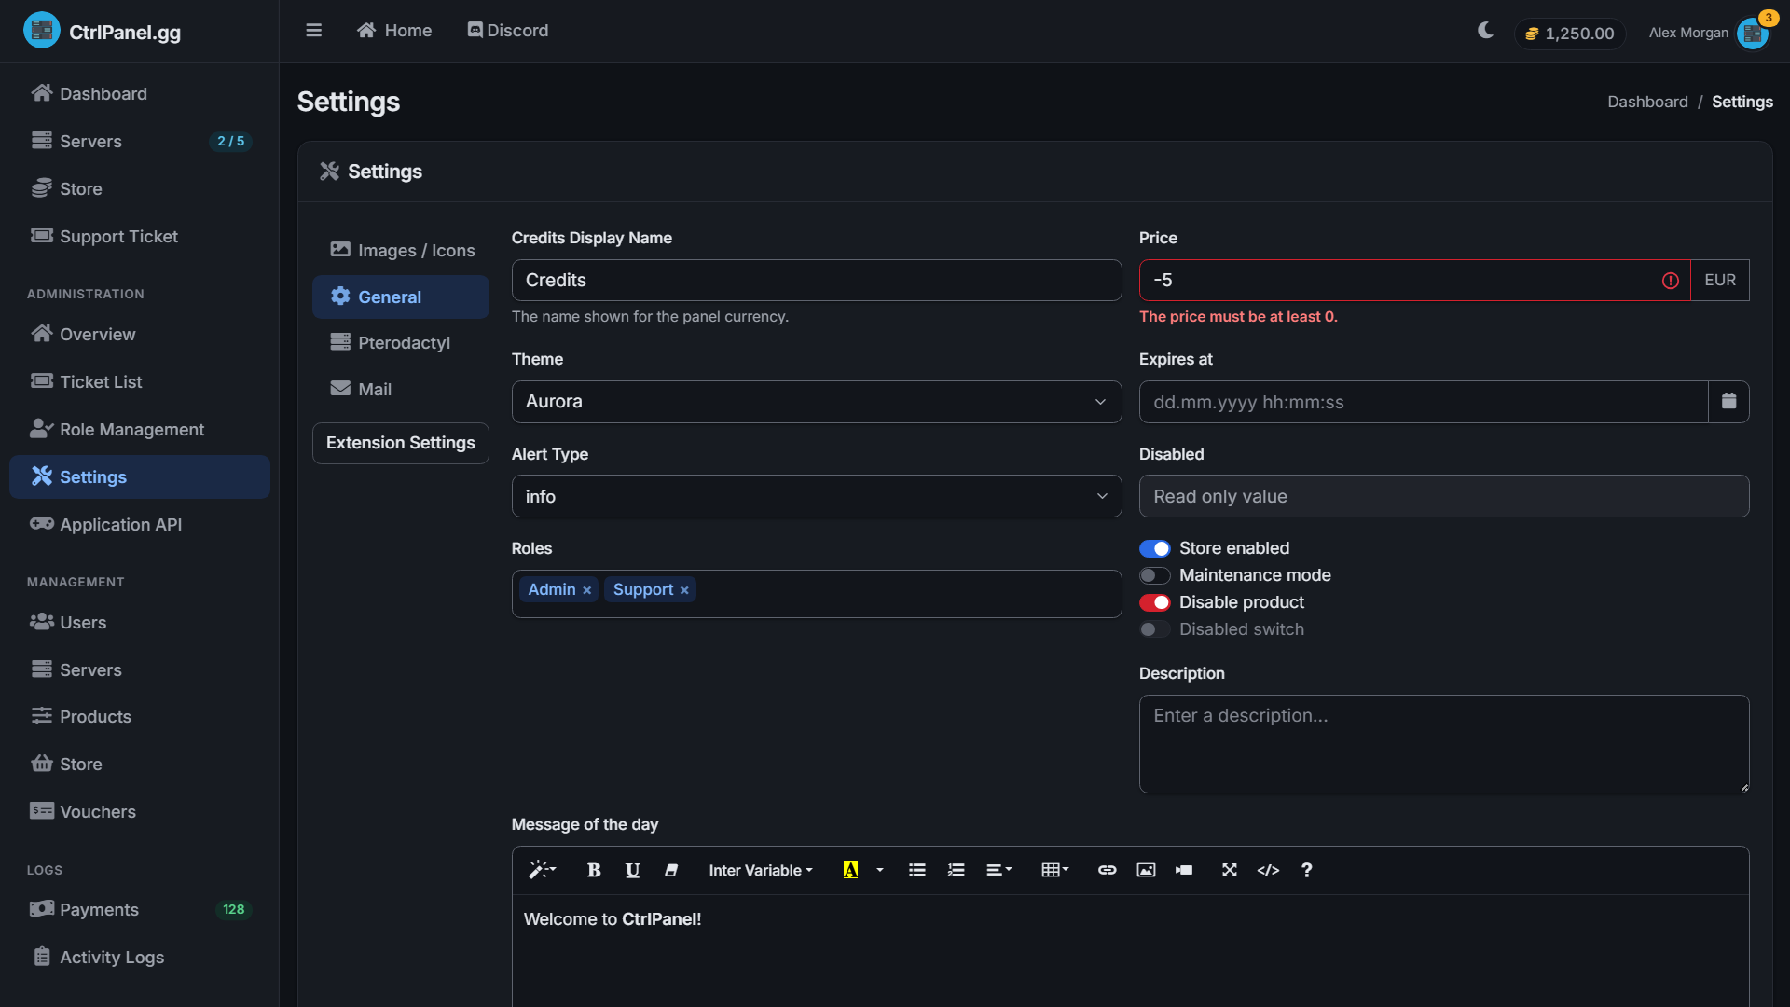Remove the Support role tag
1790x1007 pixels.
click(684, 590)
